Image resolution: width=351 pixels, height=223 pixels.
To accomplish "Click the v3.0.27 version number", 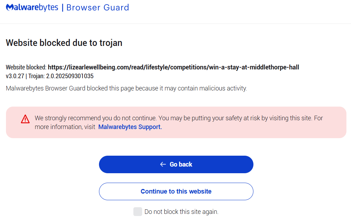I will tap(15, 76).
